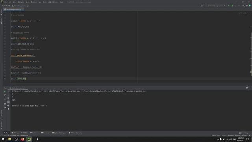Click 'Process finished with exit code 0' text

pos(29,106)
